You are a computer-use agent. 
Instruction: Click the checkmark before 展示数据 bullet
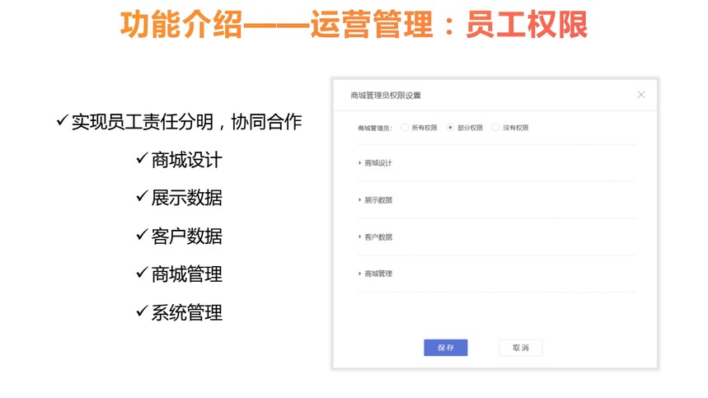click(141, 197)
